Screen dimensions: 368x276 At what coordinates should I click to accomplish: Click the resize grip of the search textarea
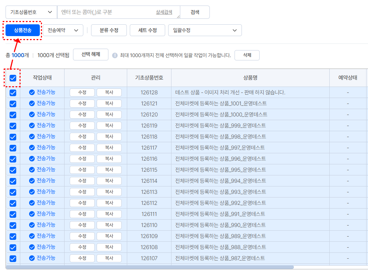178,17
